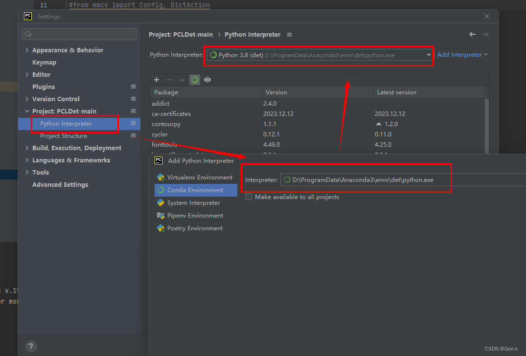This screenshot has width=526, height=356.
Task: Click the Python Interpreter breadcrumb at the top
Action: [252, 34]
